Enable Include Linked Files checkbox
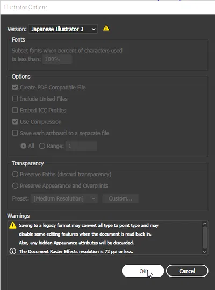This screenshot has width=215, height=290. click(x=15, y=99)
